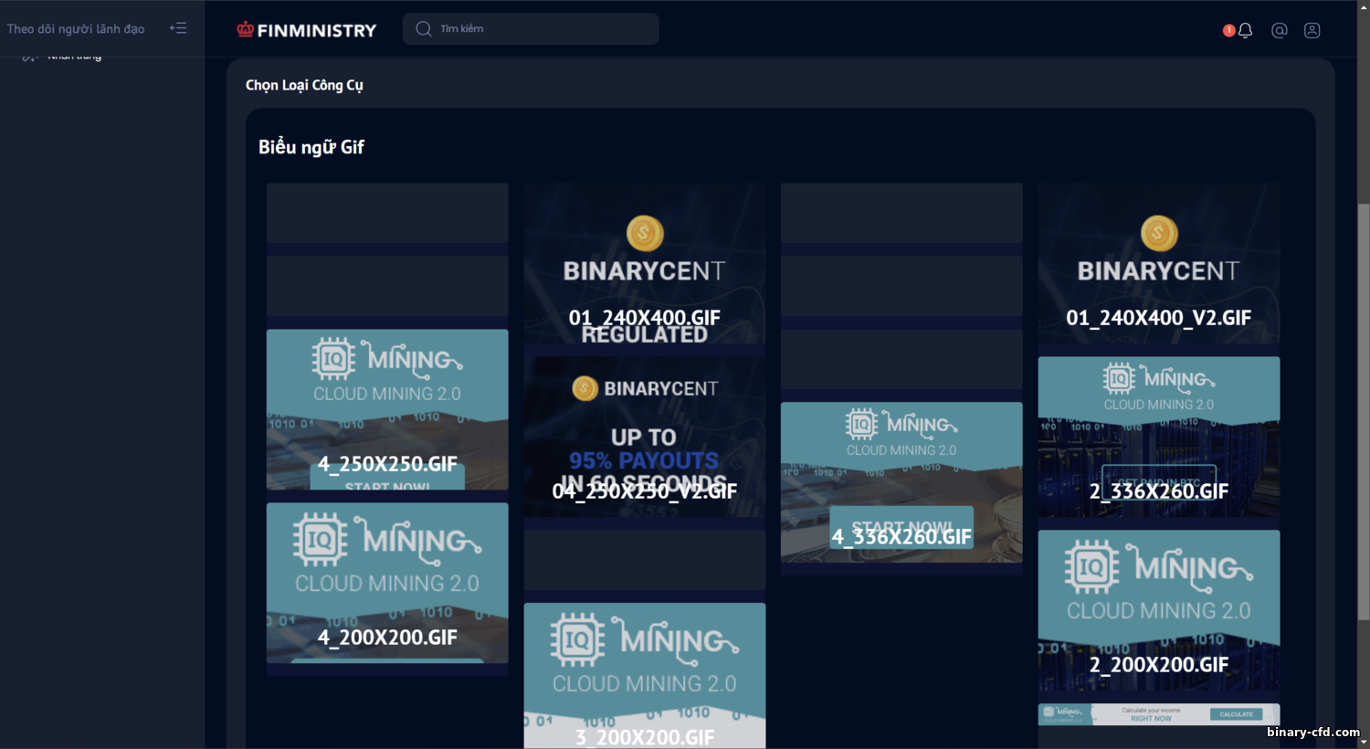Image resolution: width=1370 pixels, height=749 pixels.
Task: Open the notifications bell icon
Action: tap(1245, 30)
